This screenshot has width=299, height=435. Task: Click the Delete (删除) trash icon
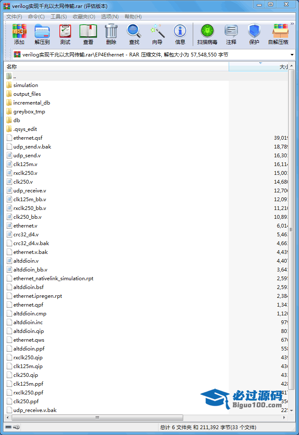pyautogui.click(x=111, y=34)
